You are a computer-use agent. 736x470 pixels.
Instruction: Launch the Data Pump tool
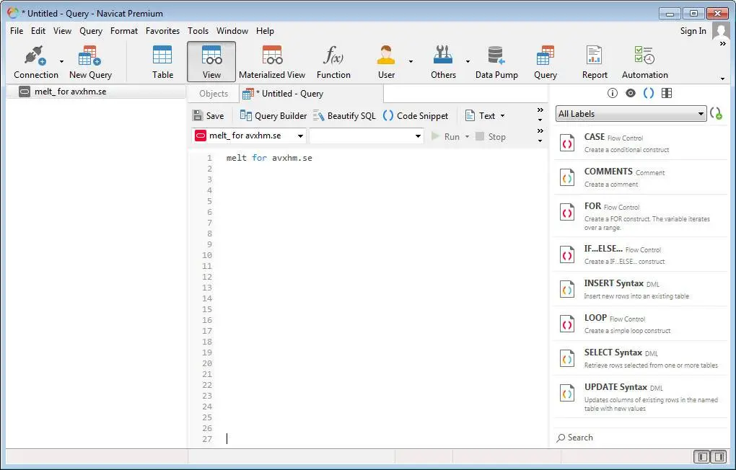point(496,62)
